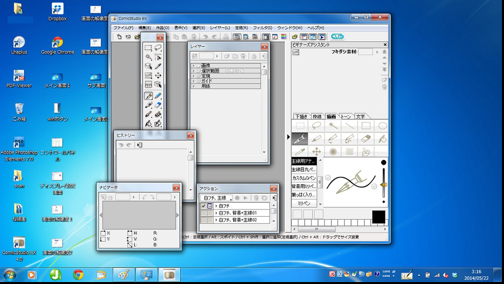
Task: Switch to the トーン tab
Action: point(345,117)
